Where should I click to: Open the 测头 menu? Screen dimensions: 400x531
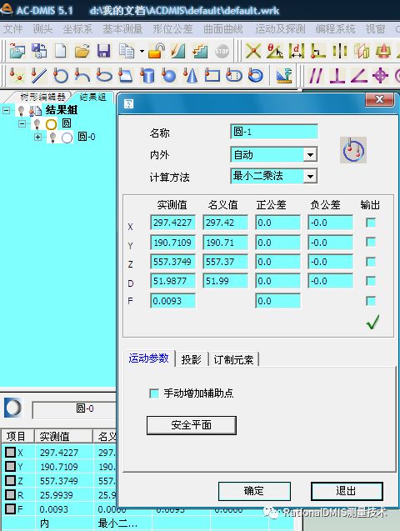42,29
